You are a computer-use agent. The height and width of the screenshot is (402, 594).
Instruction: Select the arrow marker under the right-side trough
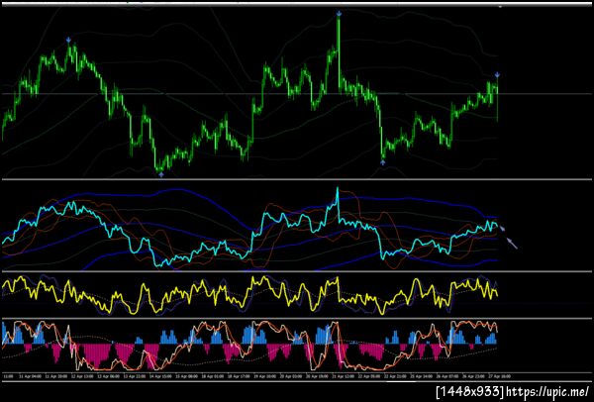coord(382,162)
